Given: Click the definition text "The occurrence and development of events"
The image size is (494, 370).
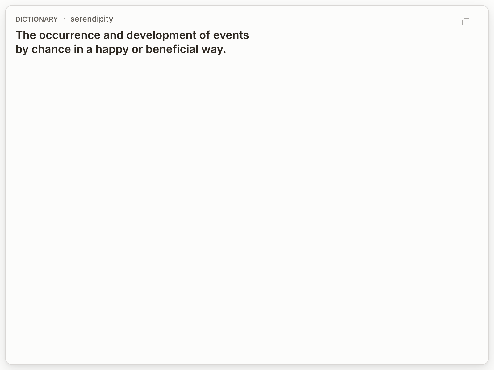Looking at the screenshot, I should [x=132, y=35].
